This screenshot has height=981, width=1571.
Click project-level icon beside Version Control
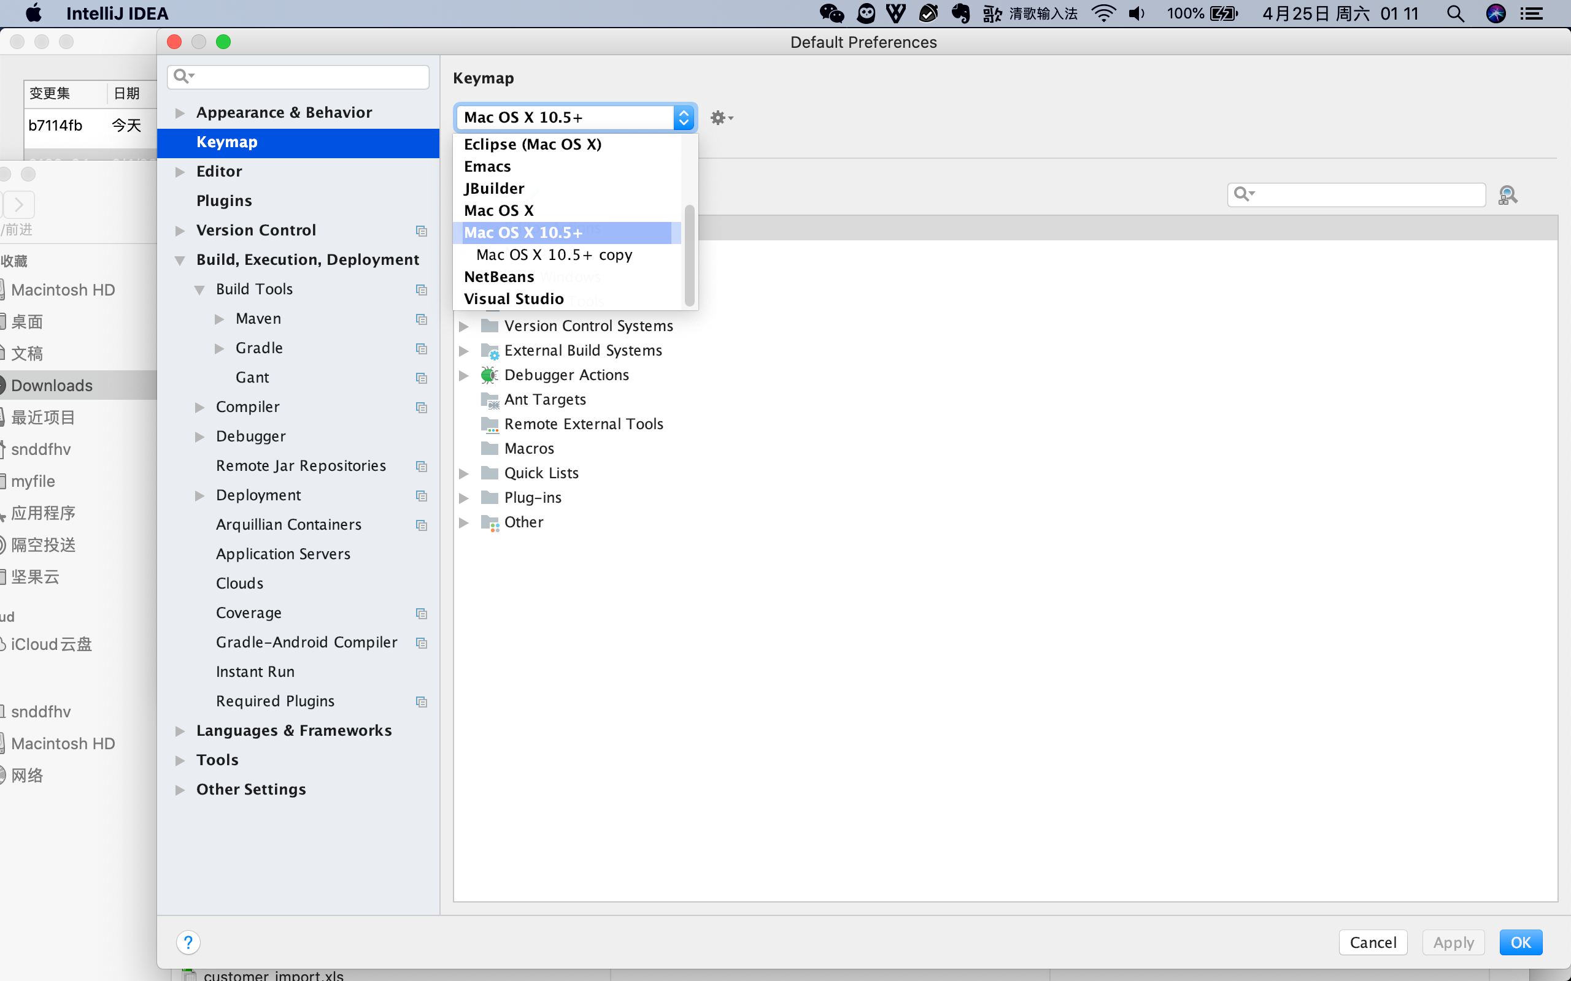click(422, 231)
